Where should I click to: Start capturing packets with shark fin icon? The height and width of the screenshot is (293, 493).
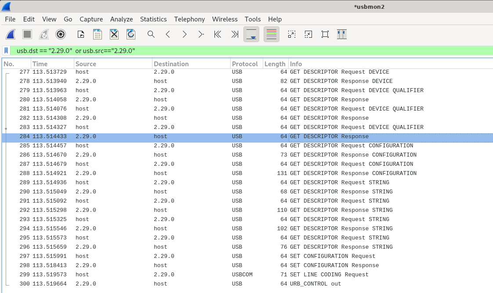point(11,34)
